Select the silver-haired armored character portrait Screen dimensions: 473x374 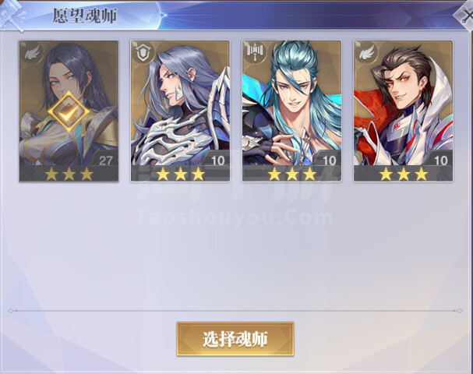pos(180,111)
